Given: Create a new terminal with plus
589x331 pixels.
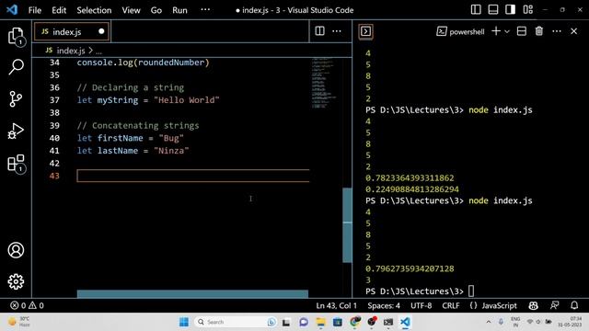Looking at the screenshot, I should (496, 31).
